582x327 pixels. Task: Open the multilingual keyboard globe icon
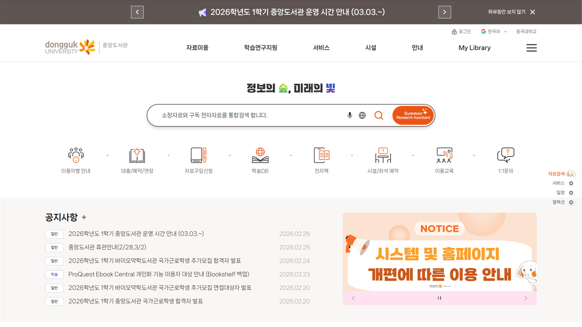[362, 115]
